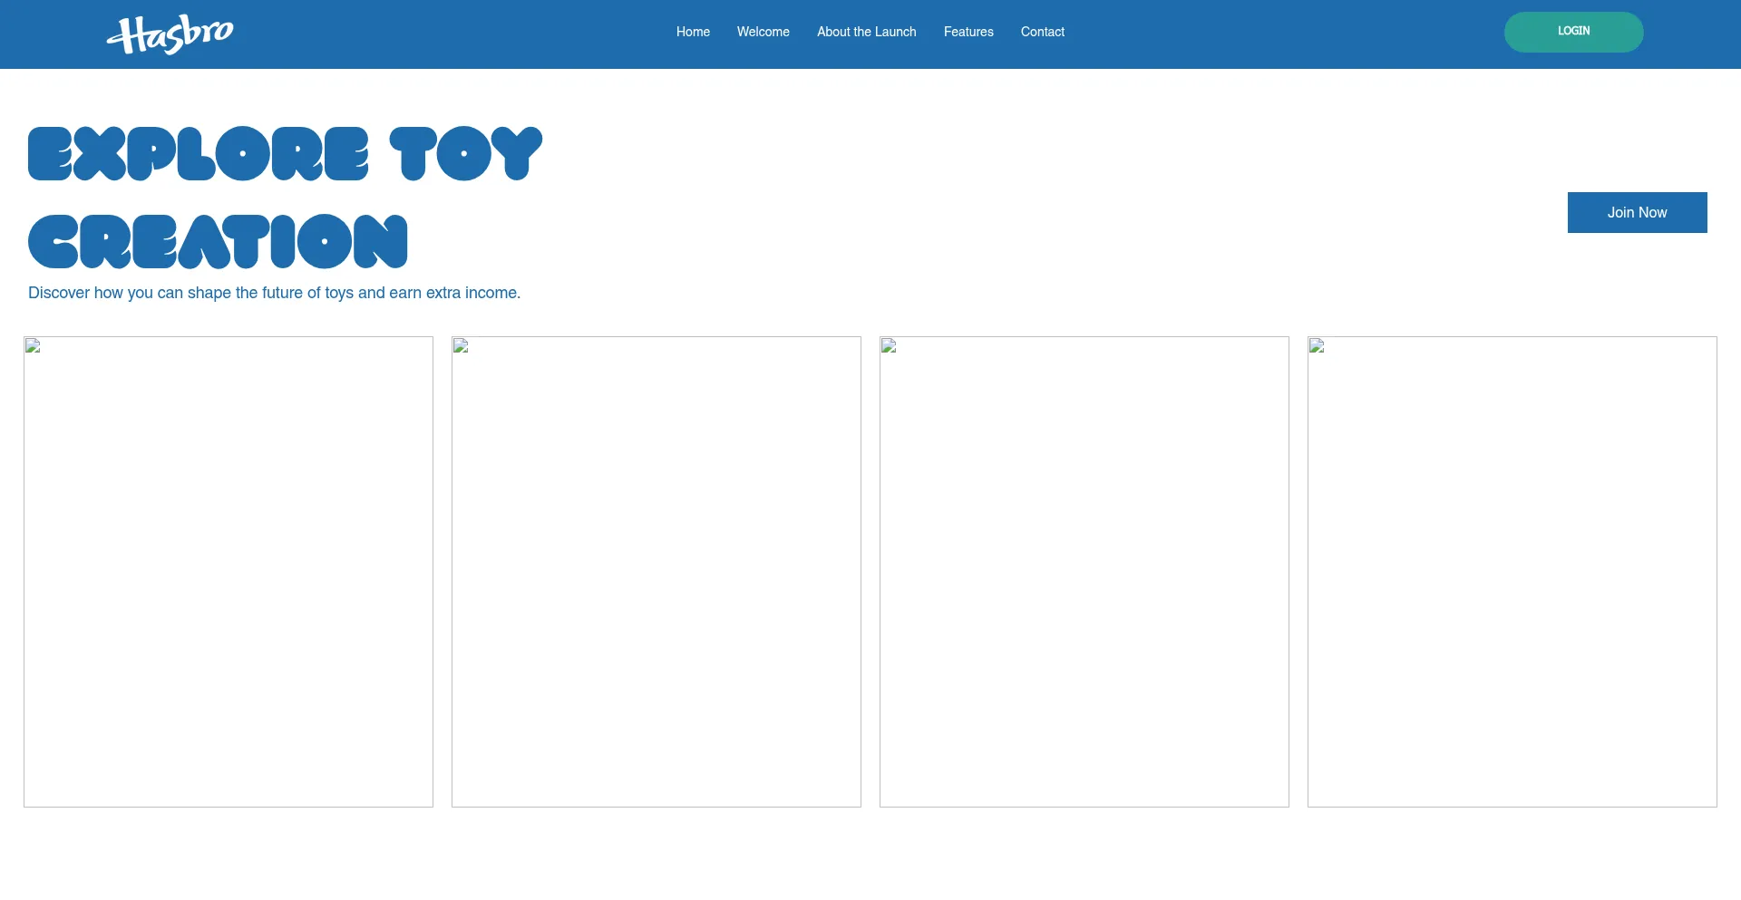Select the second image placeholder card
The image size is (1741, 900).
click(x=657, y=571)
